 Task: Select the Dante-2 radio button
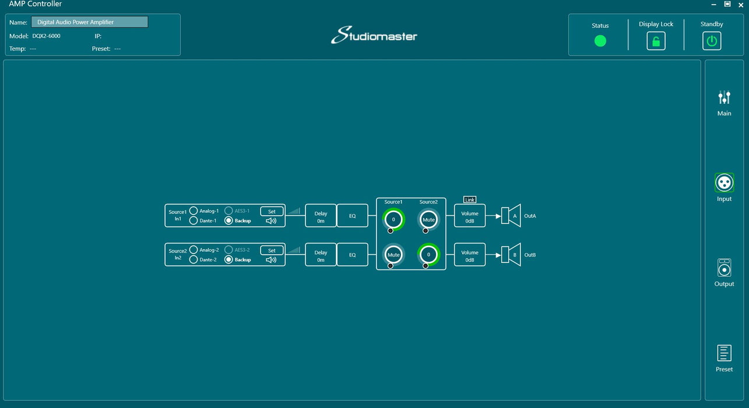194,260
